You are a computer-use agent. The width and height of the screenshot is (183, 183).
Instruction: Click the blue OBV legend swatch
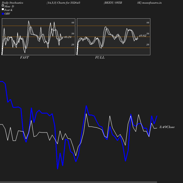coord(3,14)
